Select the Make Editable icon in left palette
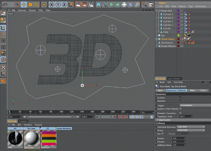The height and width of the screenshot is (151, 211). 3,20
